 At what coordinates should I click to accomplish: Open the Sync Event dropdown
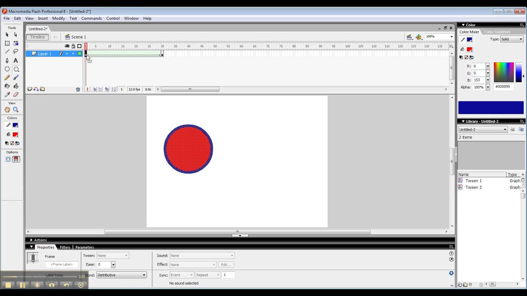coord(182,275)
